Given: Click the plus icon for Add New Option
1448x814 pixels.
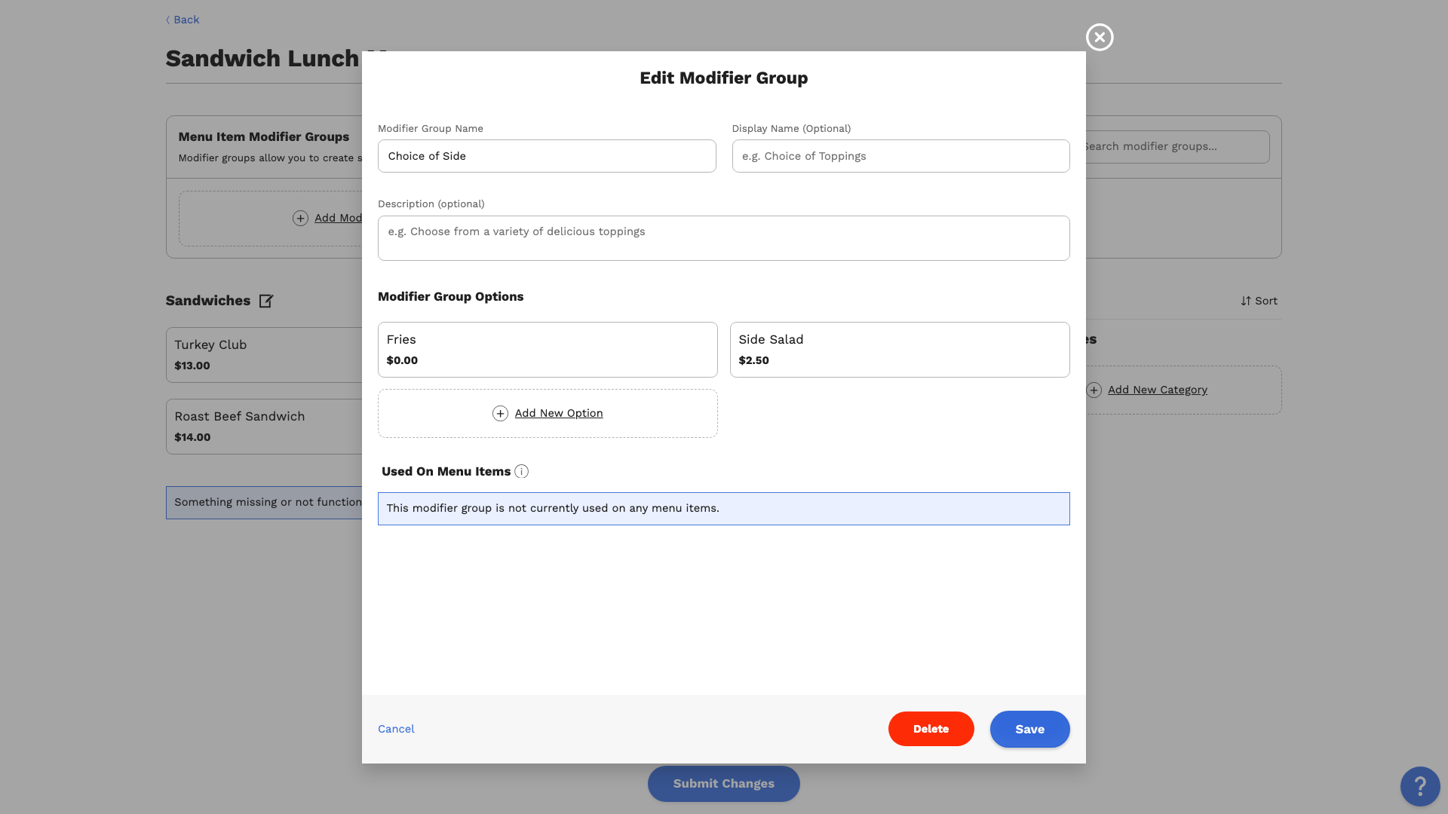Looking at the screenshot, I should (500, 414).
